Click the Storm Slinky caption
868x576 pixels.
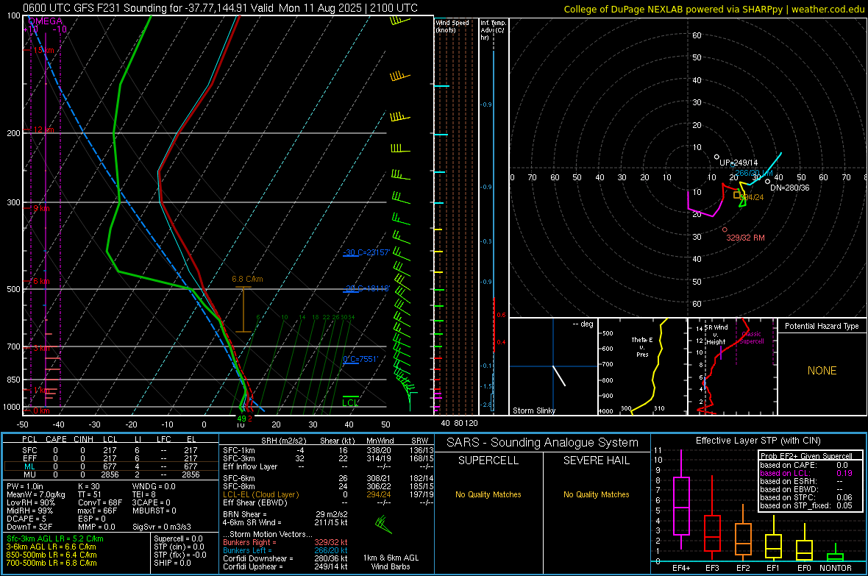coord(533,410)
